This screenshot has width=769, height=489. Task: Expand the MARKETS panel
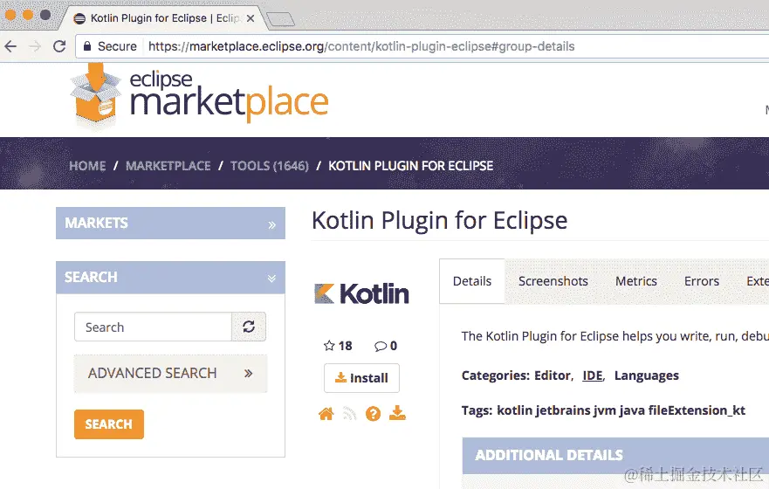pos(170,224)
